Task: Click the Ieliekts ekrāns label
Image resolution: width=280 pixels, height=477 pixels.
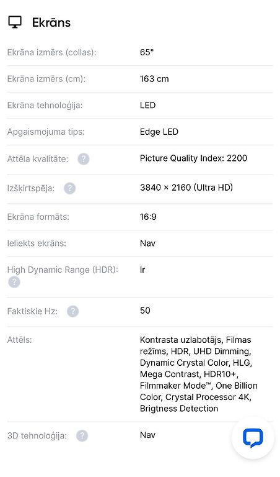Action: tap(37, 243)
